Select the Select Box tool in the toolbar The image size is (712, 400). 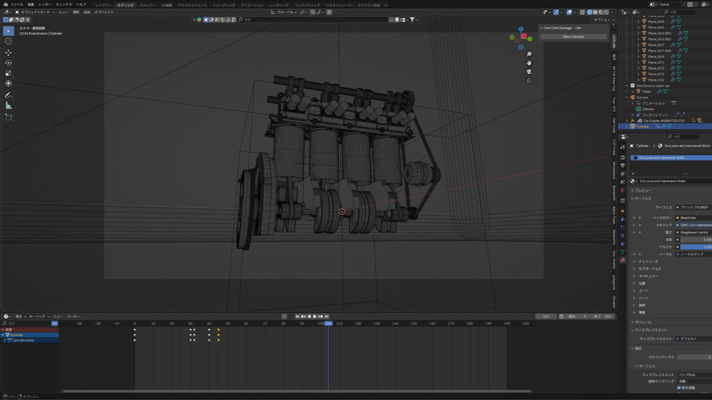coord(8,31)
